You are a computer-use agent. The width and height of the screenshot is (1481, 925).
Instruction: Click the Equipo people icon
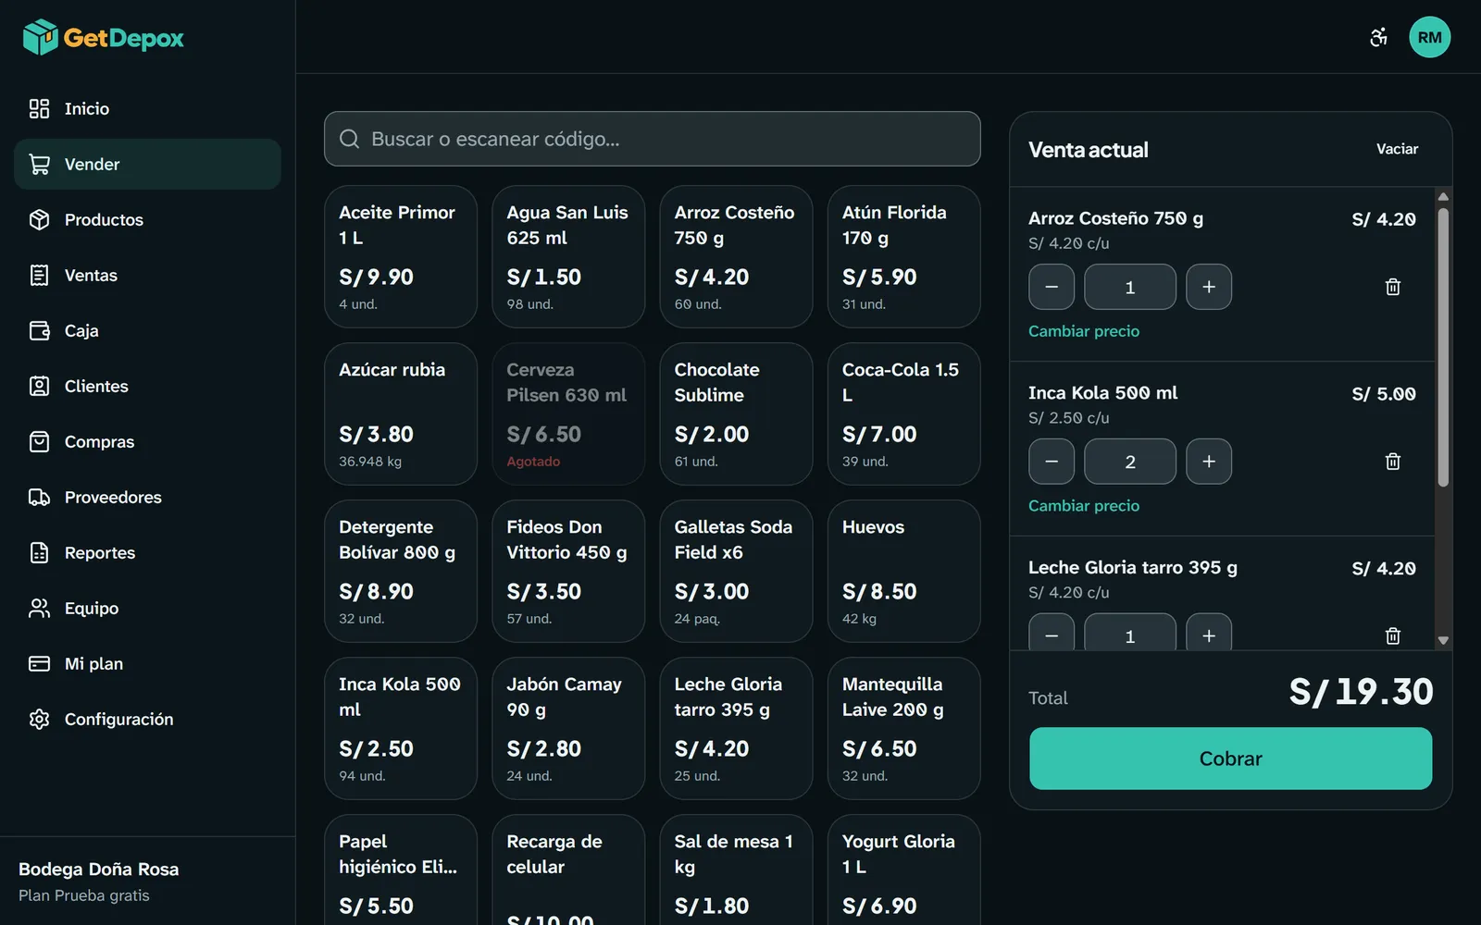pyautogui.click(x=39, y=609)
